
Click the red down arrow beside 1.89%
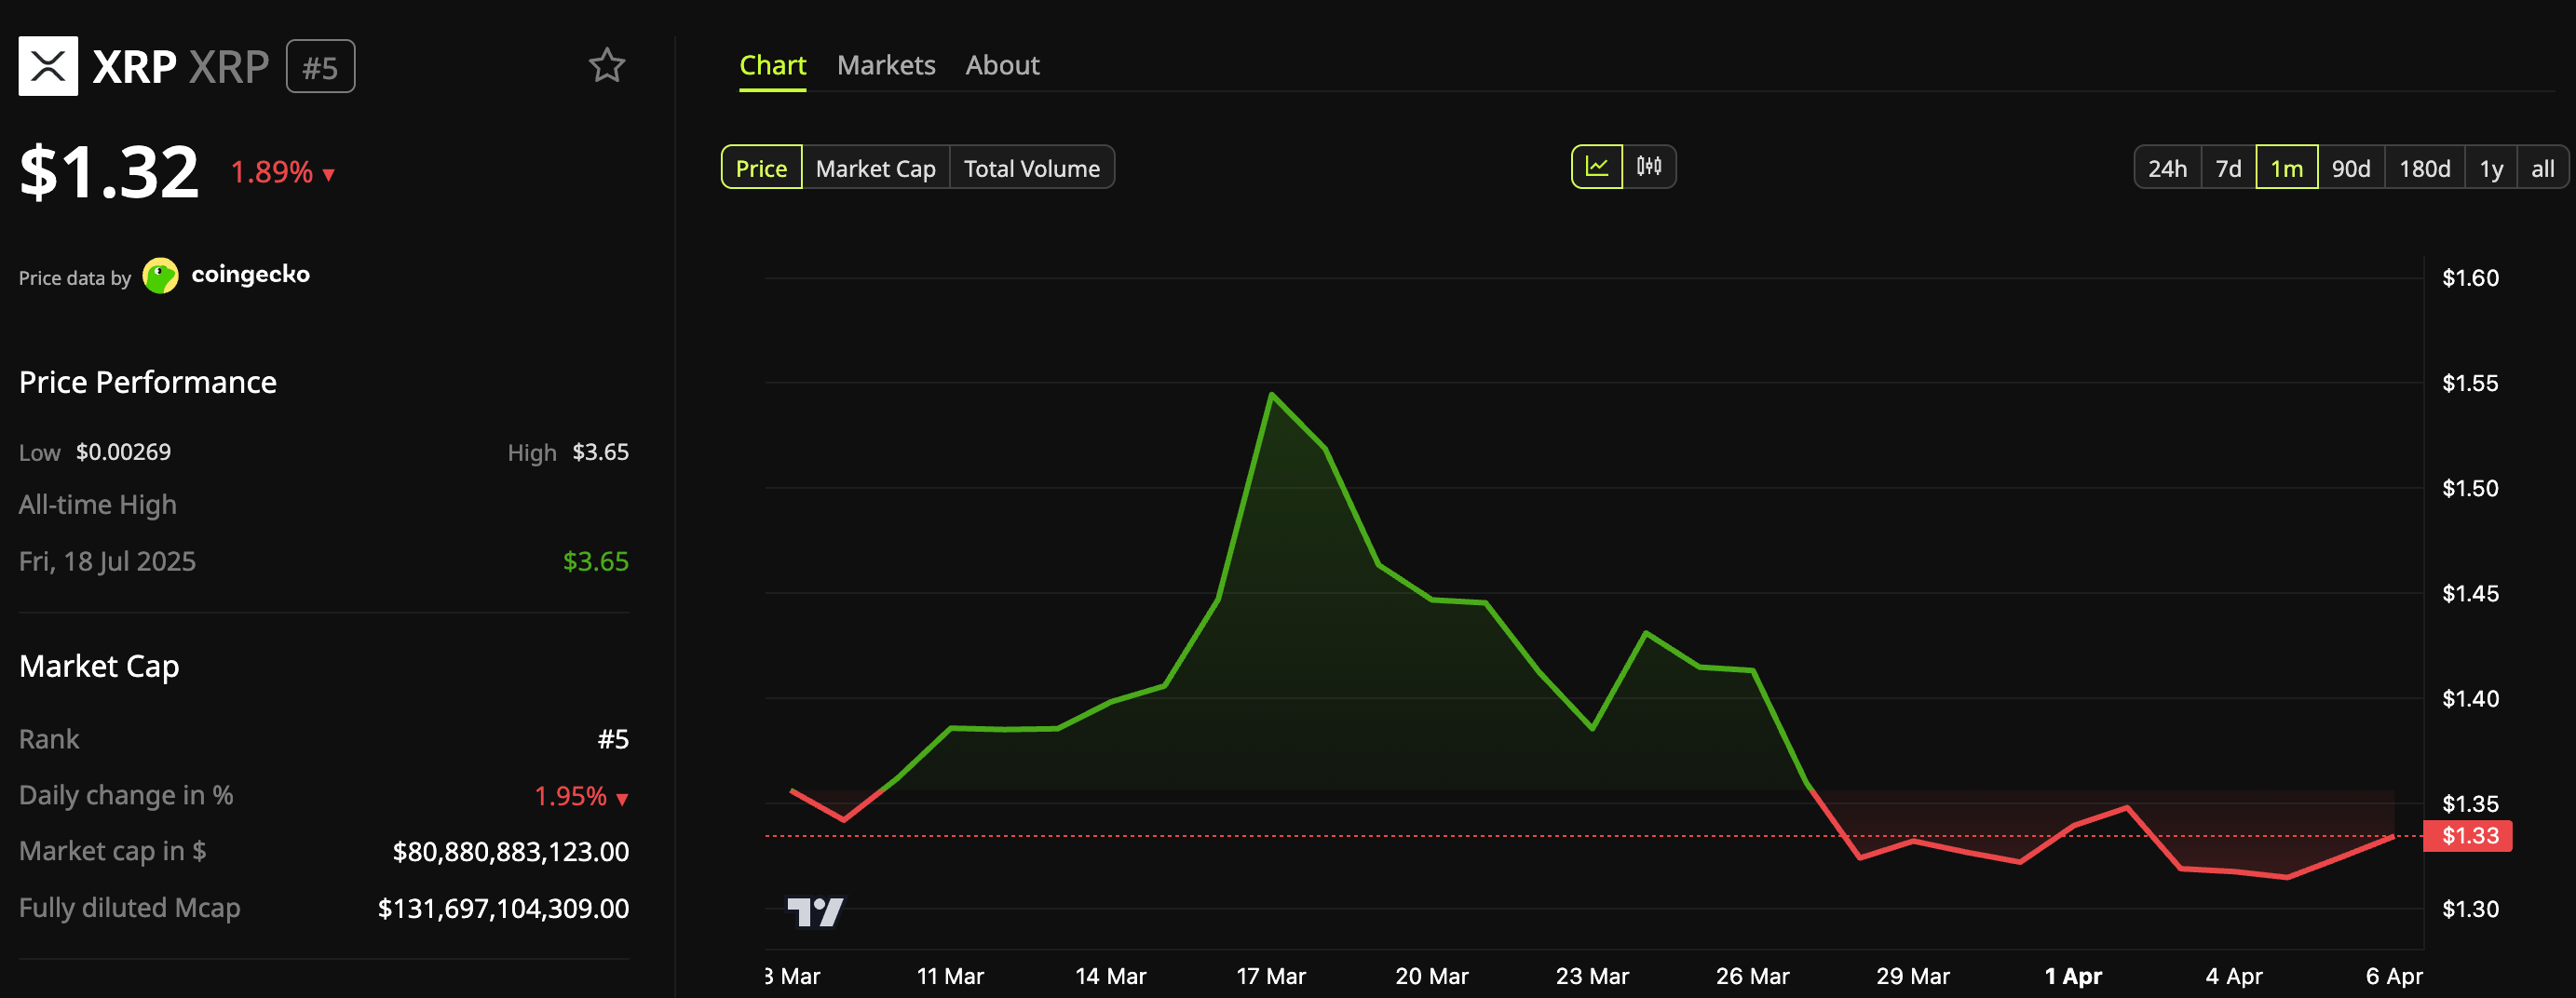coord(328,175)
